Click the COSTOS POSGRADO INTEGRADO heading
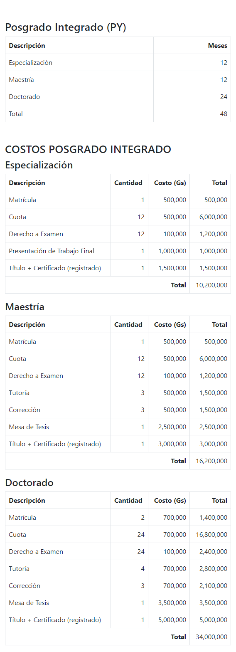 tap(88, 150)
